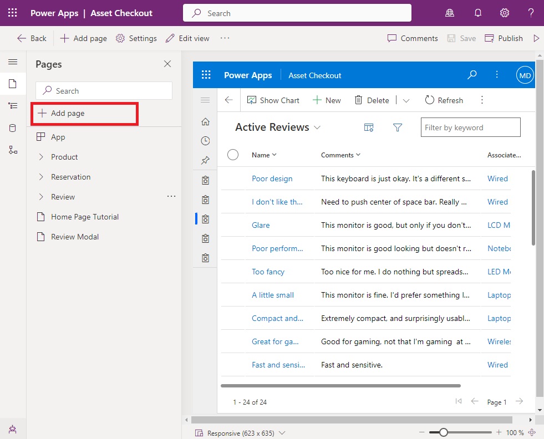This screenshot has width=544, height=439.
Task: Click the Power Apps waffle launcher icon
Action: pyautogui.click(x=13, y=13)
